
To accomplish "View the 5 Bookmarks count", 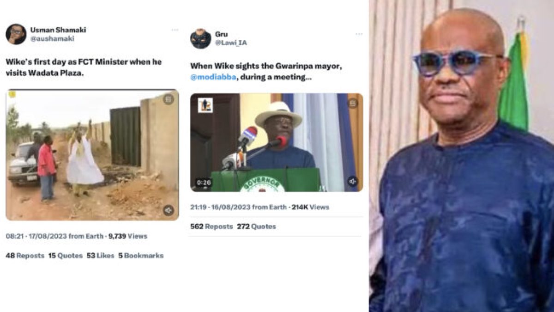I will pos(141,256).
